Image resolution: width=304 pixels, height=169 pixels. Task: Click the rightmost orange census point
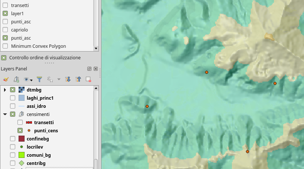coord(275,83)
